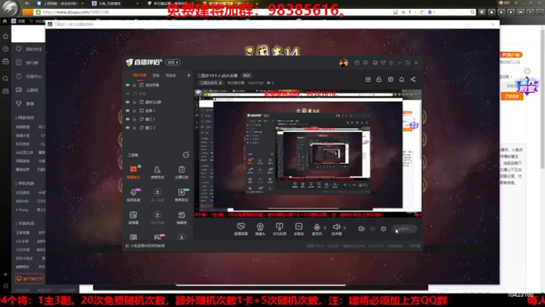Hide the 窗口 1 source layer
This screenshot has height=307, width=545.
pyautogui.click(x=127, y=119)
